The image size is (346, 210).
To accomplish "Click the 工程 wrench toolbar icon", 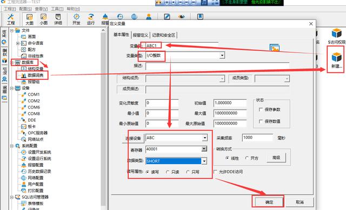I will [11, 19].
